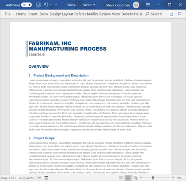Click Page 1 of 5 status indicator
Viewport: 186px width, 181px height.
[9, 178]
